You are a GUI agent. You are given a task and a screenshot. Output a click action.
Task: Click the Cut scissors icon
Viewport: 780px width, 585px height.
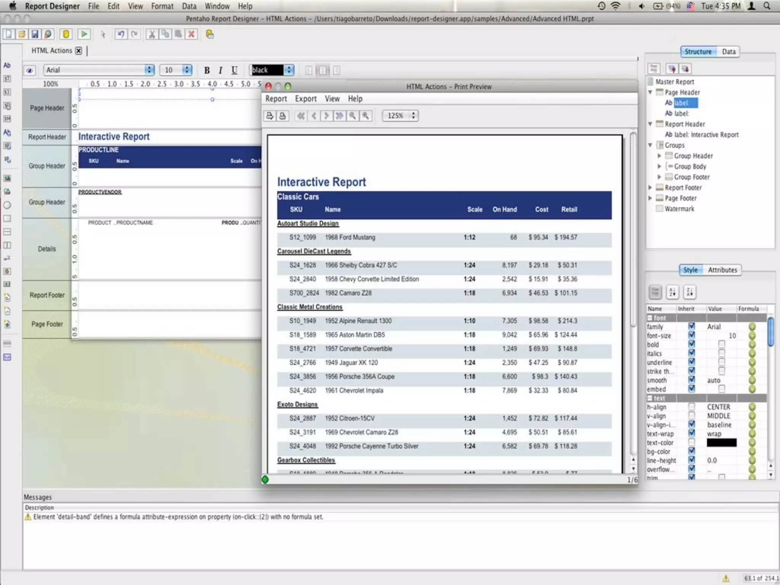coord(152,34)
